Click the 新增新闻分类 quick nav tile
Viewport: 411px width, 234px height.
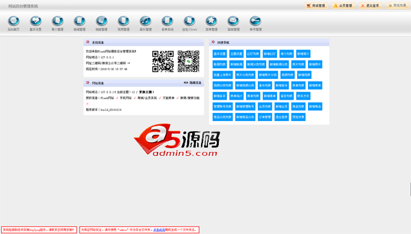(x=279, y=64)
